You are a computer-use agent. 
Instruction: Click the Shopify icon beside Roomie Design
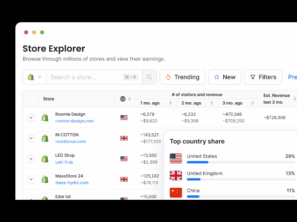pyautogui.click(x=45, y=117)
